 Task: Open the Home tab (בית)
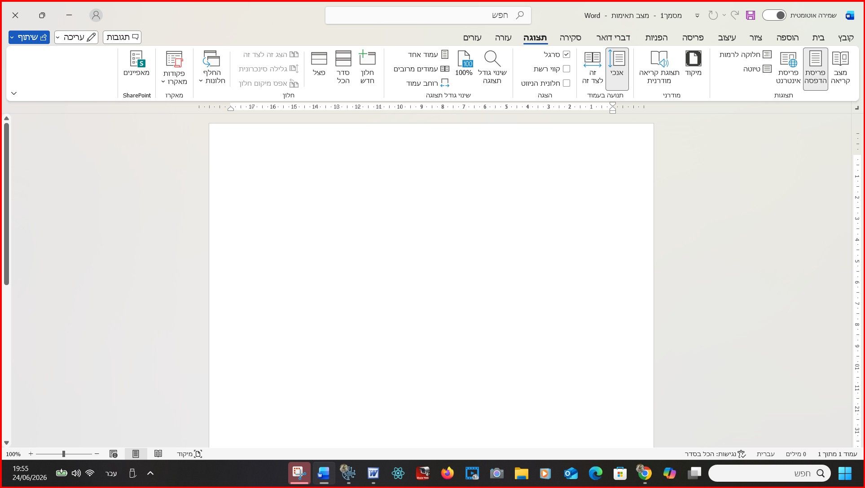(x=818, y=38)
